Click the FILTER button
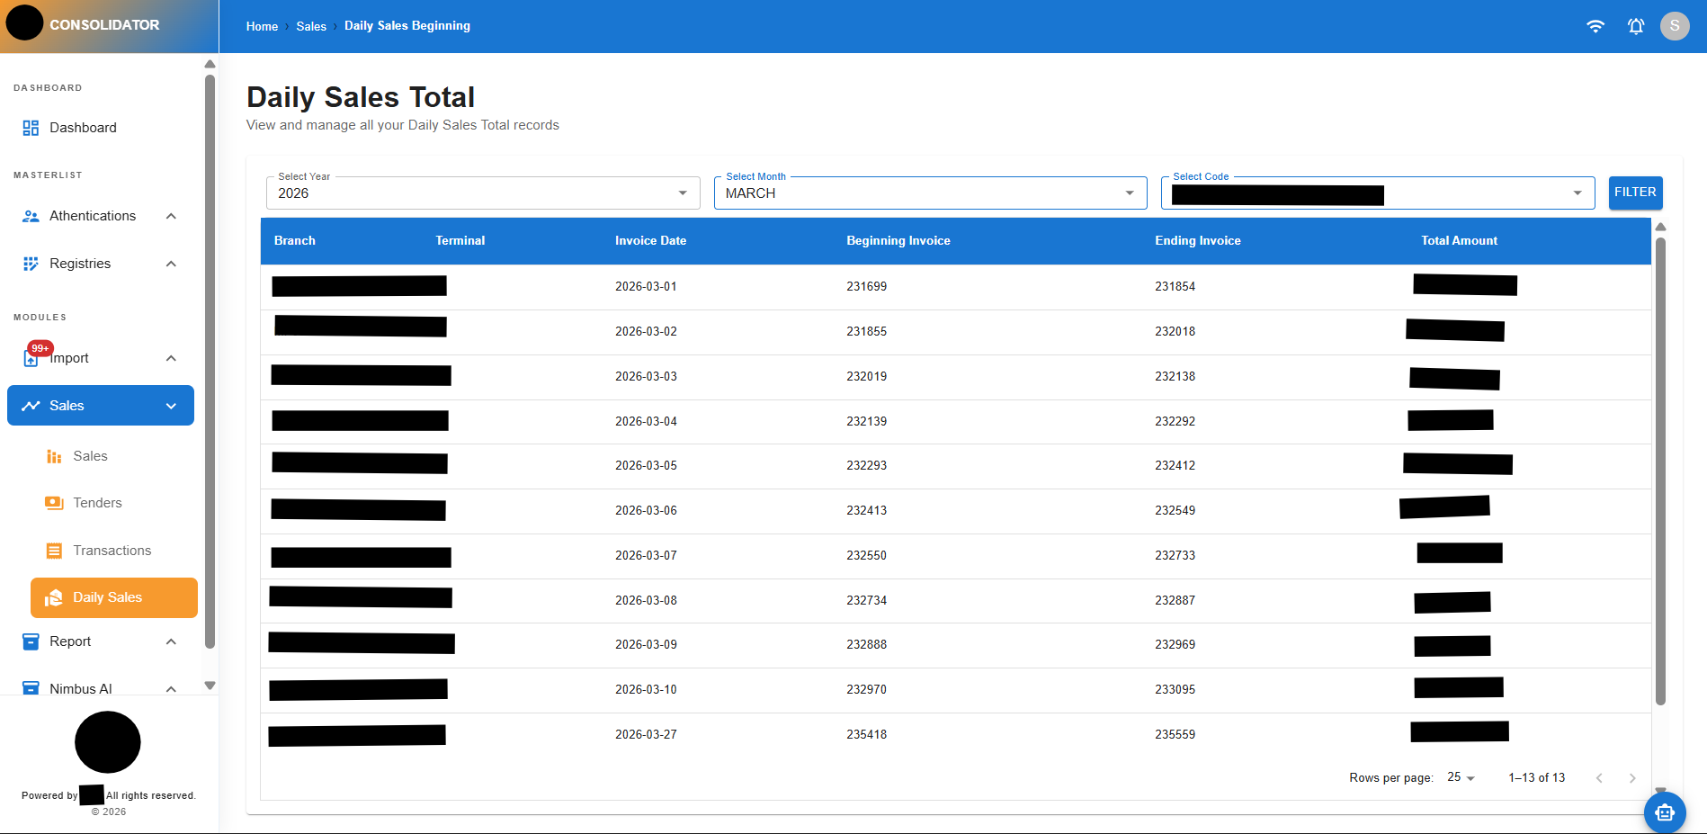This screenshot has height=834, width=1707. click(1635, 192)
